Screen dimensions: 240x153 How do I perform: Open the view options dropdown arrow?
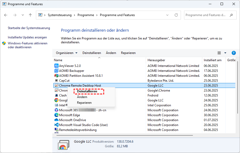(225, 53)
